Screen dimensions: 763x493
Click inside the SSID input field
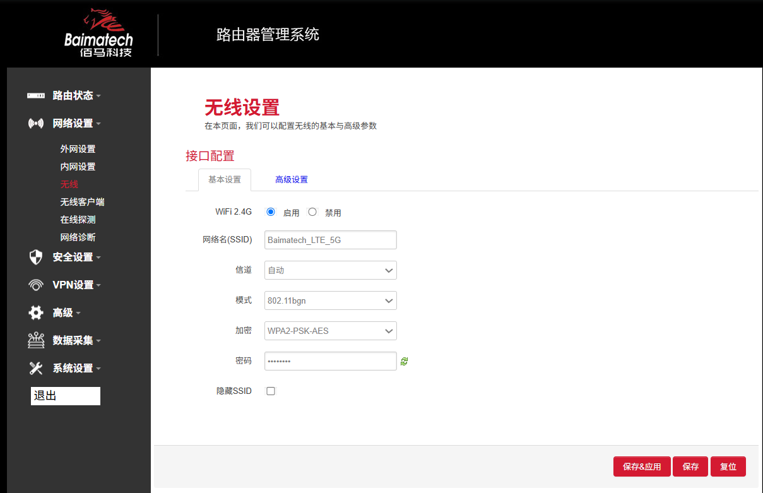pos(330,240)
